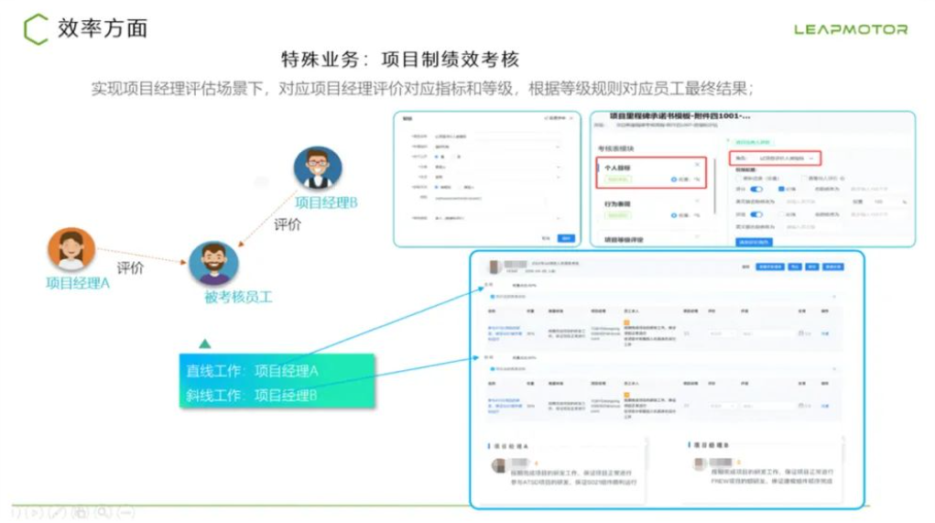Viewport: 935px width, 523px height.
Task: Select first radio option in dialog's third row
Action: 437,157
